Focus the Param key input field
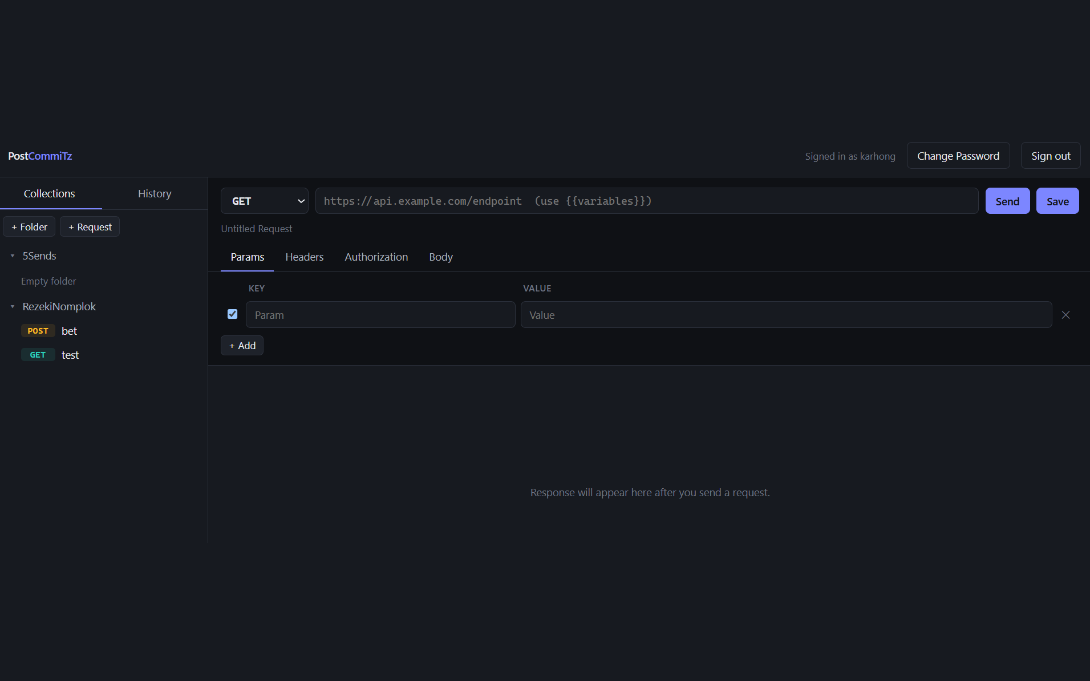The image size is (1090, 681). coord(380,315)
